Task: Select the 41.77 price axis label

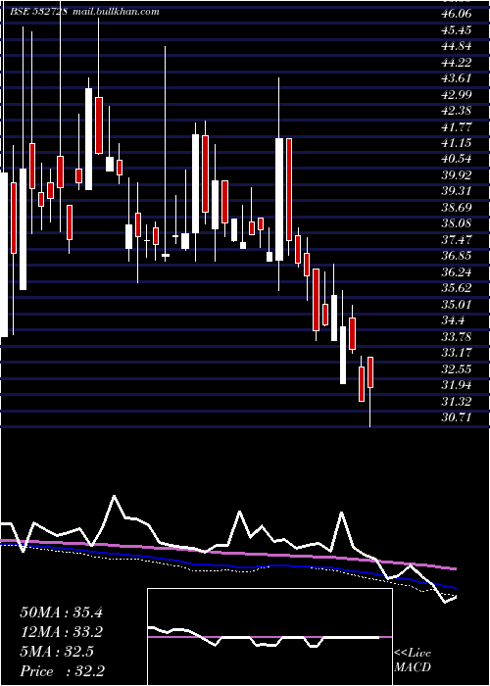Action: 457,127
